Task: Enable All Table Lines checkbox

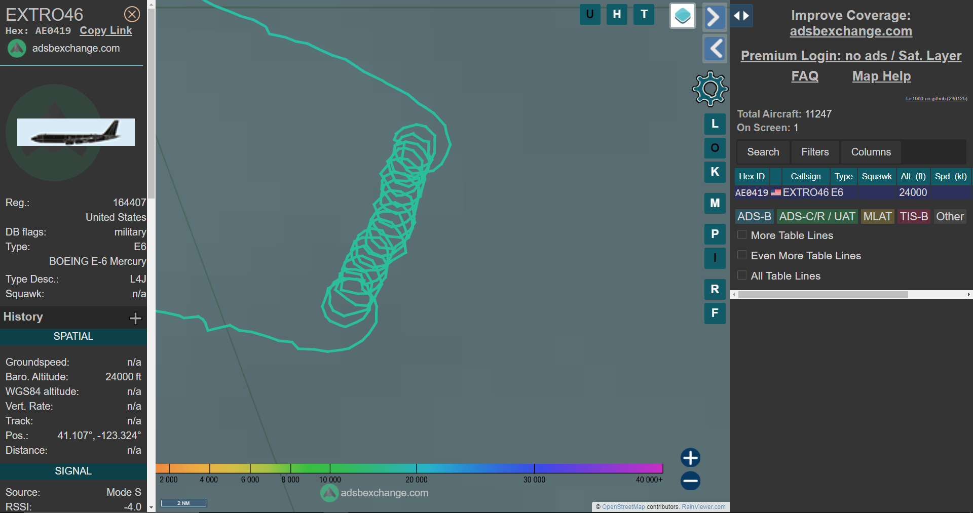Action: 742,275
